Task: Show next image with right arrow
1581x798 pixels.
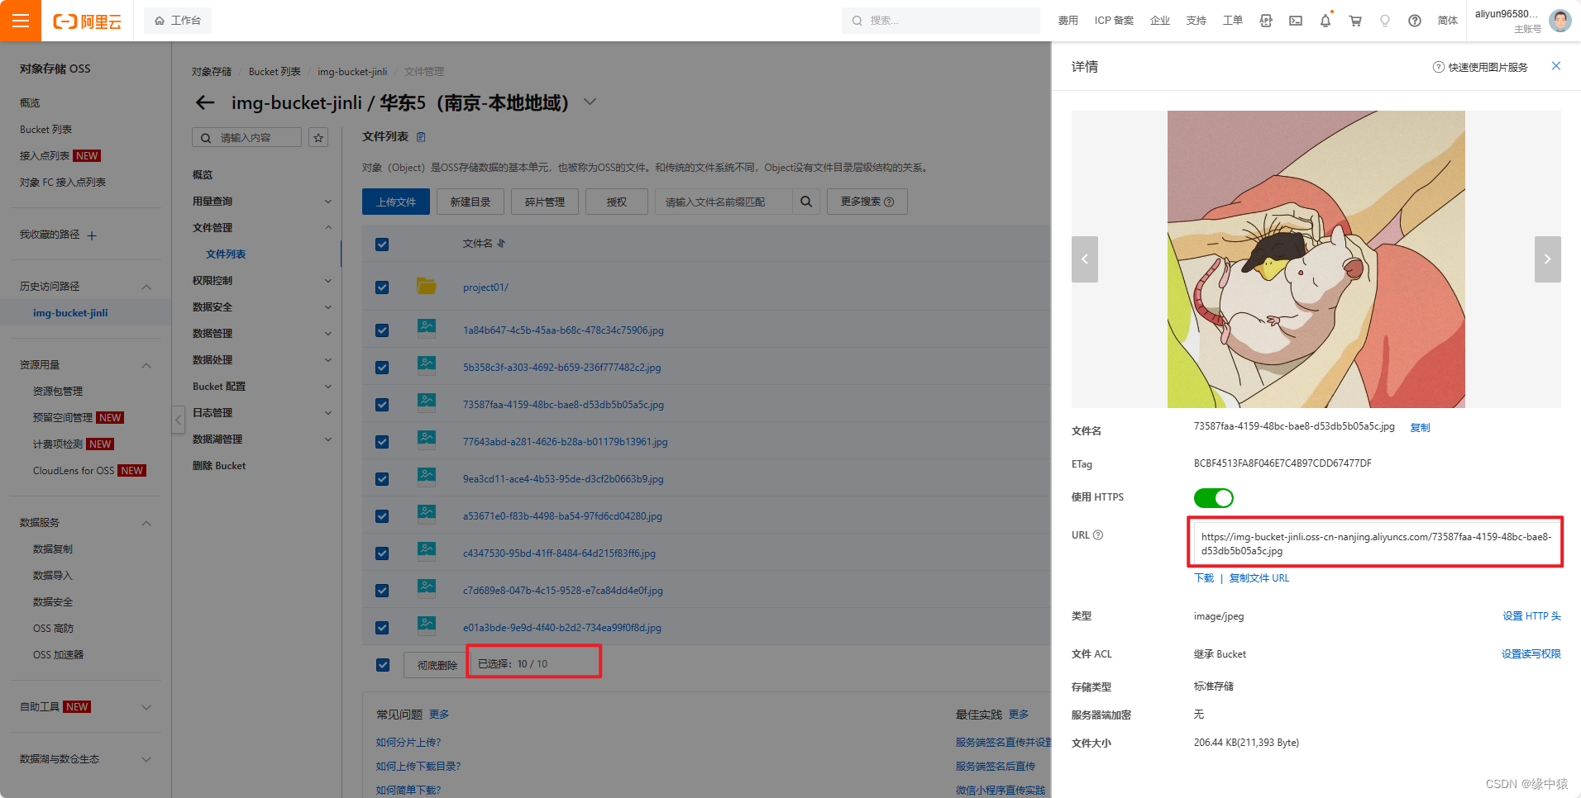Action: [1548, 259]
